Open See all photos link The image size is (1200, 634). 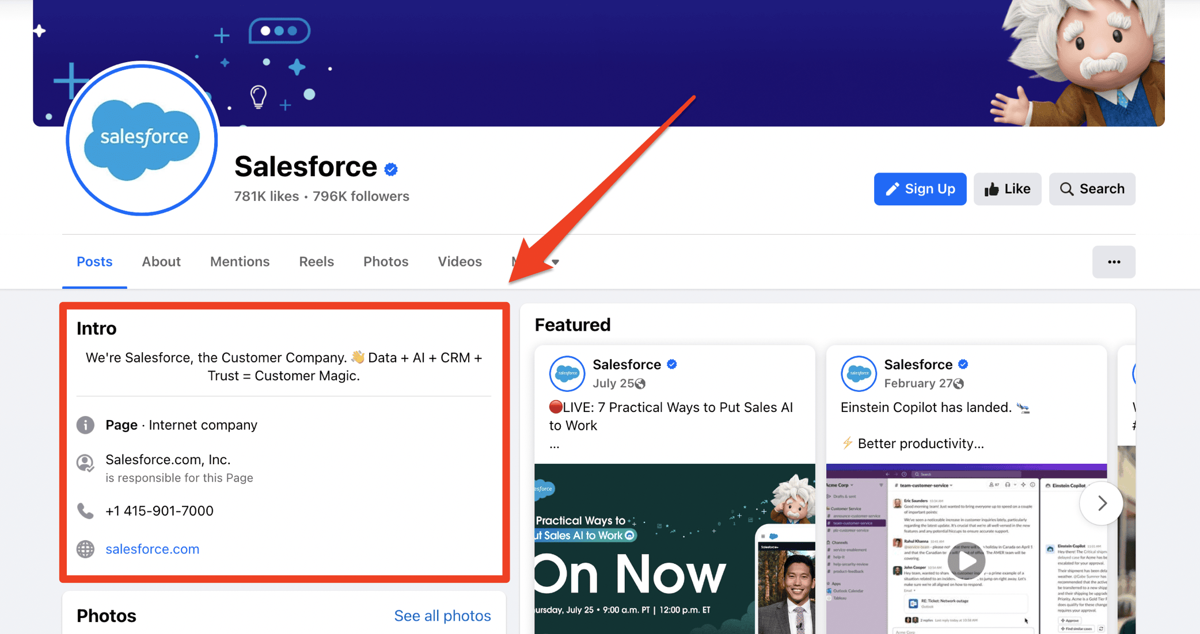click(x=442, y=616)
